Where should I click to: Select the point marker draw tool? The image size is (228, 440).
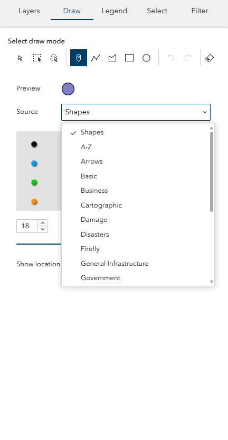point(79,58)
